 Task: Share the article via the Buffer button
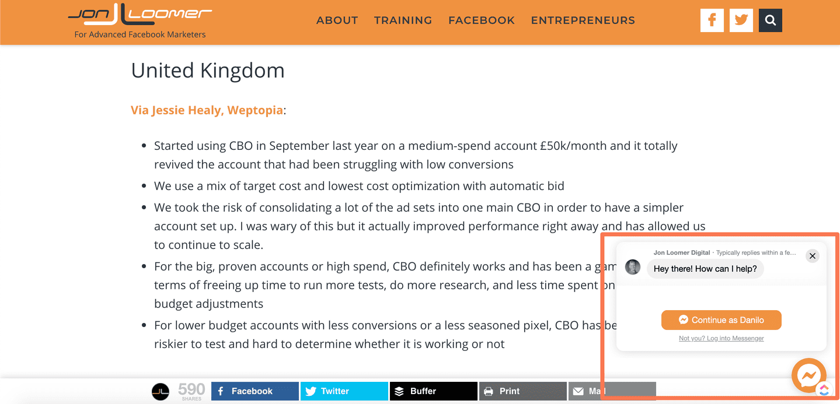tap(434, 391)
